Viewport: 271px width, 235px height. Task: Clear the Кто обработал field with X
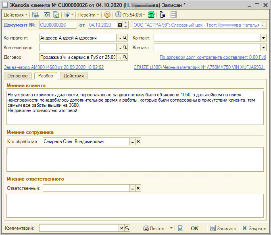point(138,141)
